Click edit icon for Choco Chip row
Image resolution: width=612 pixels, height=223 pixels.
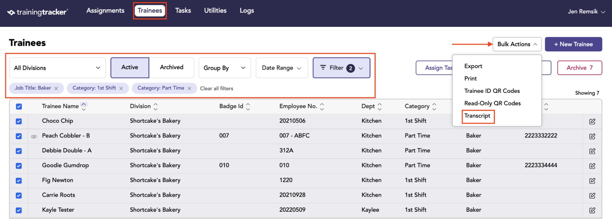(x=592, y=122)
